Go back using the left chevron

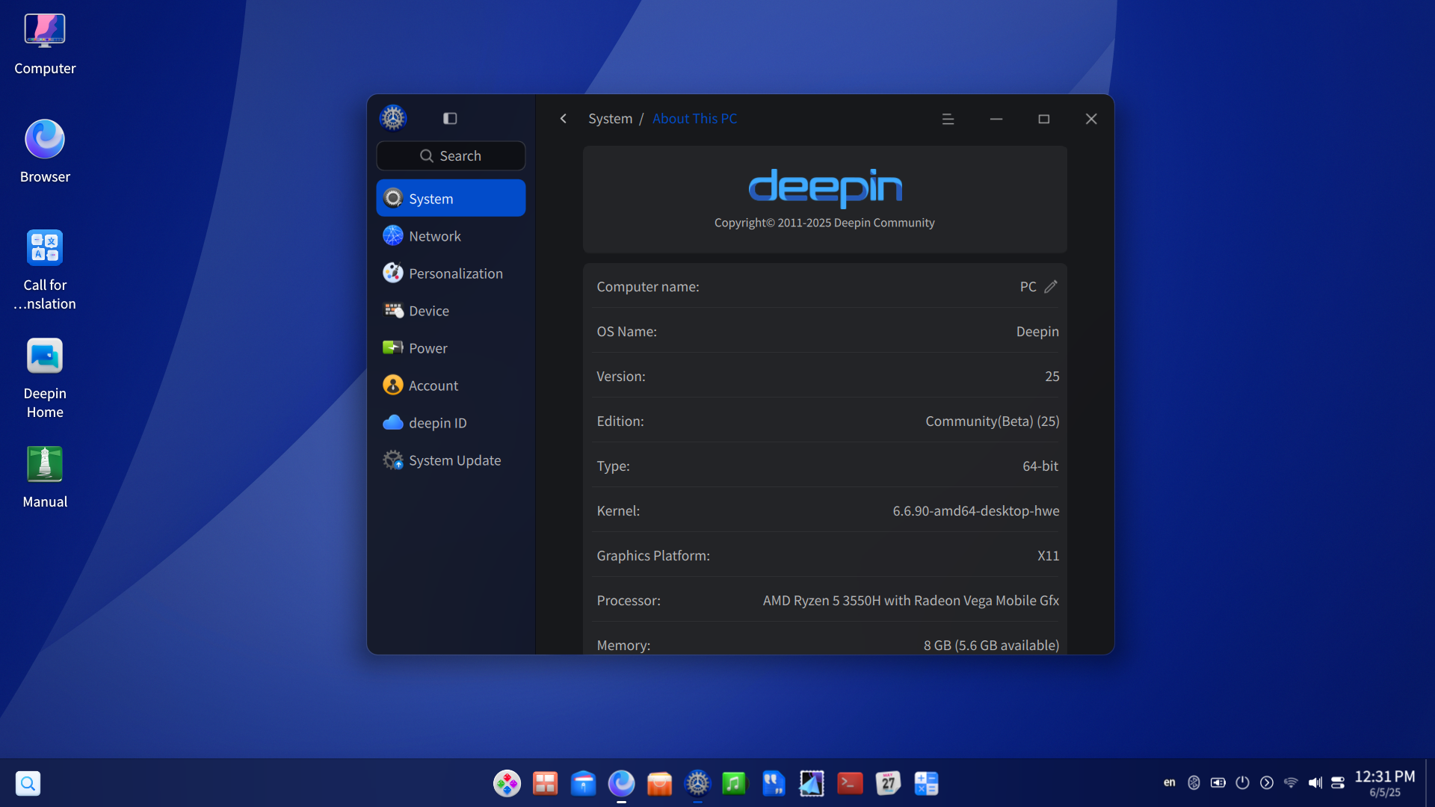click(x=564, y=119)
